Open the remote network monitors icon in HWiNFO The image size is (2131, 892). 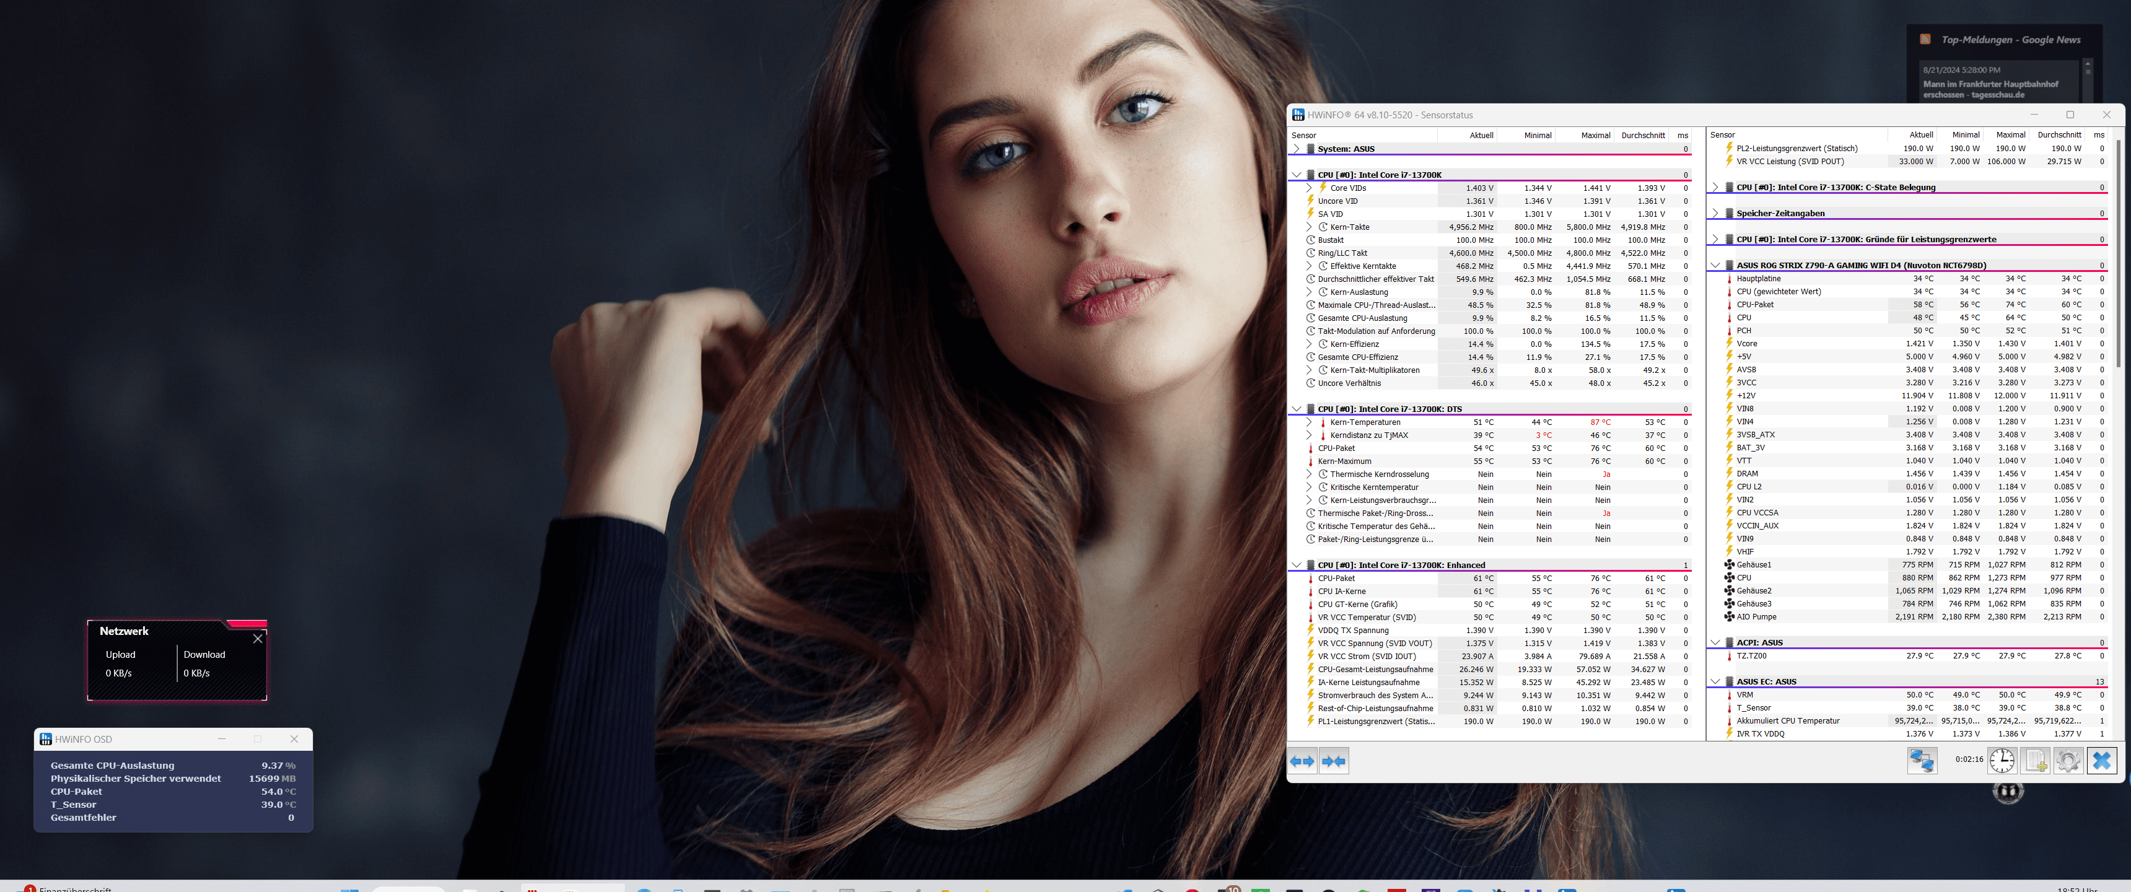tap(1922, 761)
